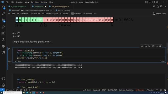The height and width of the screenshot is (94, 168).
Task: Open the Search view in activity bar
Action: 3,14
